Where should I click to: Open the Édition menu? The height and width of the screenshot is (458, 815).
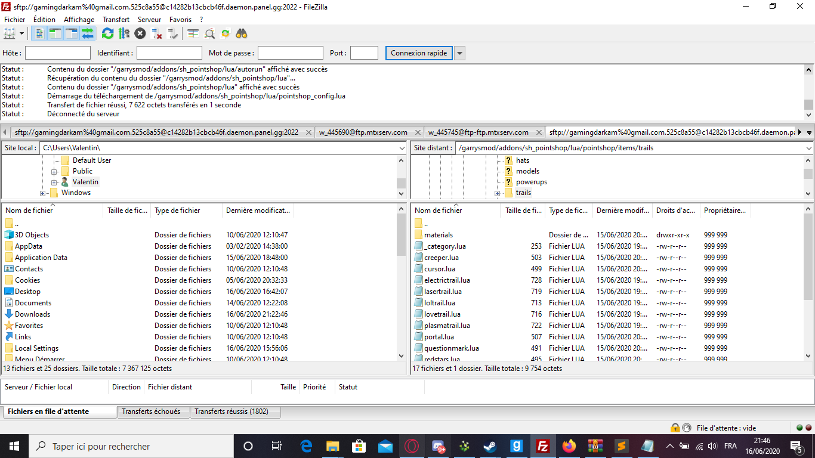(x=44, y=20)
